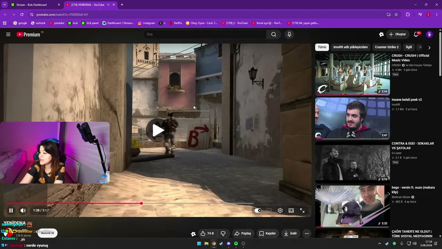
Task: Open CONTRA & EGE! SOKAKLAR VE ŞATOLAR title
Action: click(413, 146)
